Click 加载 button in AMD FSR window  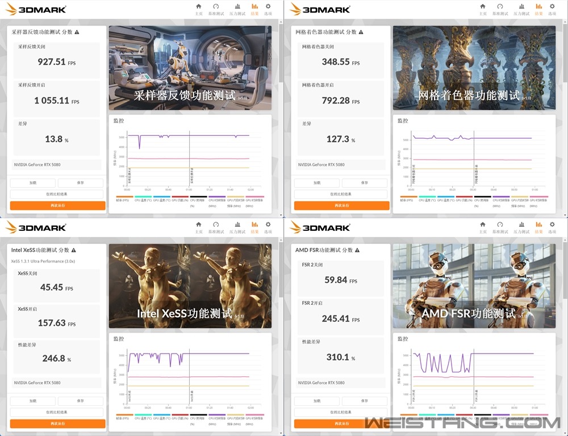(316, 401)
